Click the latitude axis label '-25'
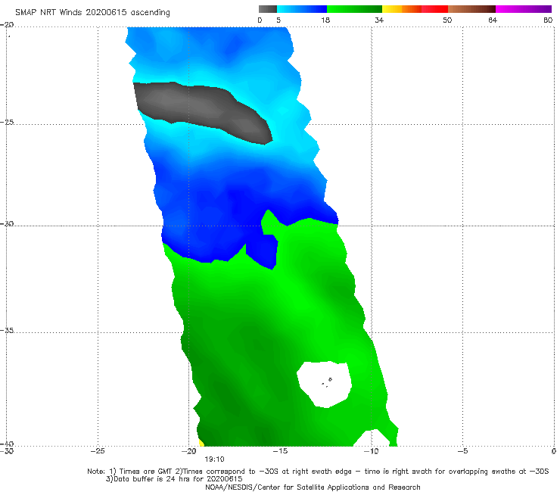This screenshot has width=560, height=492. pos(7,122)
